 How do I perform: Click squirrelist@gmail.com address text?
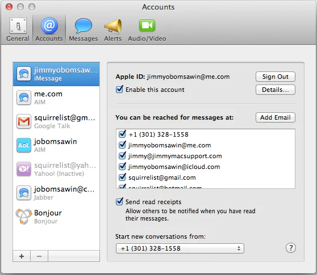click(x=162, y=177)
